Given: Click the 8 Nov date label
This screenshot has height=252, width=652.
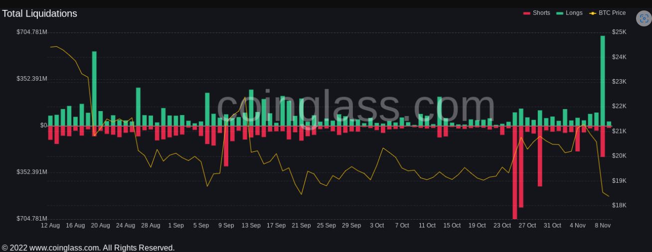Looking at the screenshot, I should (x=603, y=226).
